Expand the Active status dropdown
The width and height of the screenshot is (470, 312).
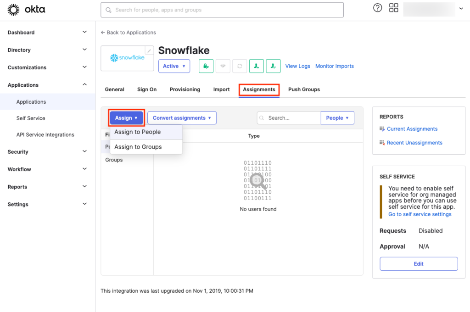[x=174, y=66]
